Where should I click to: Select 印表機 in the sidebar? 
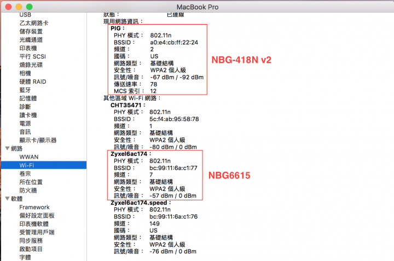pos(28,48)
